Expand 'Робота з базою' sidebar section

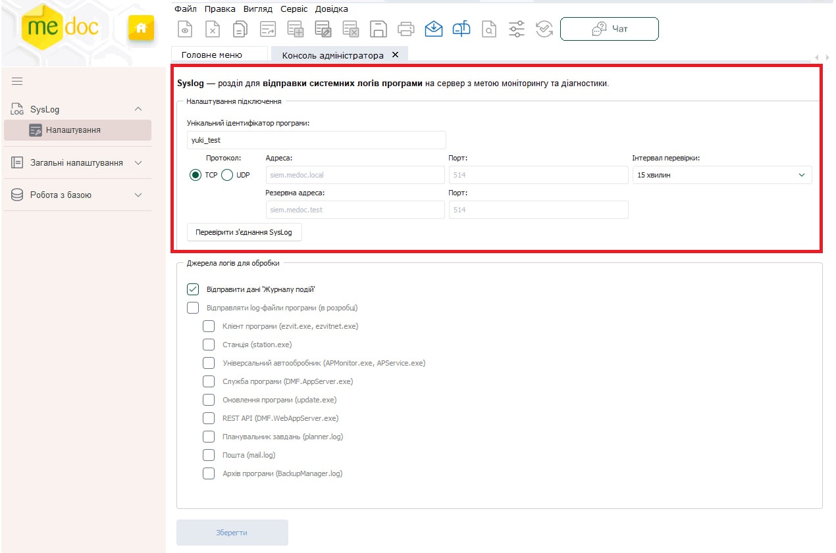[77, 195]
